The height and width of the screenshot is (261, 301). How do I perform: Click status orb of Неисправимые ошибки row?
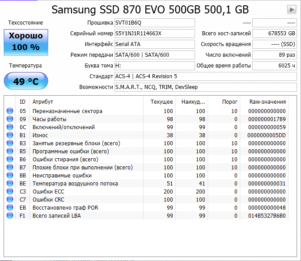[10, 175]
